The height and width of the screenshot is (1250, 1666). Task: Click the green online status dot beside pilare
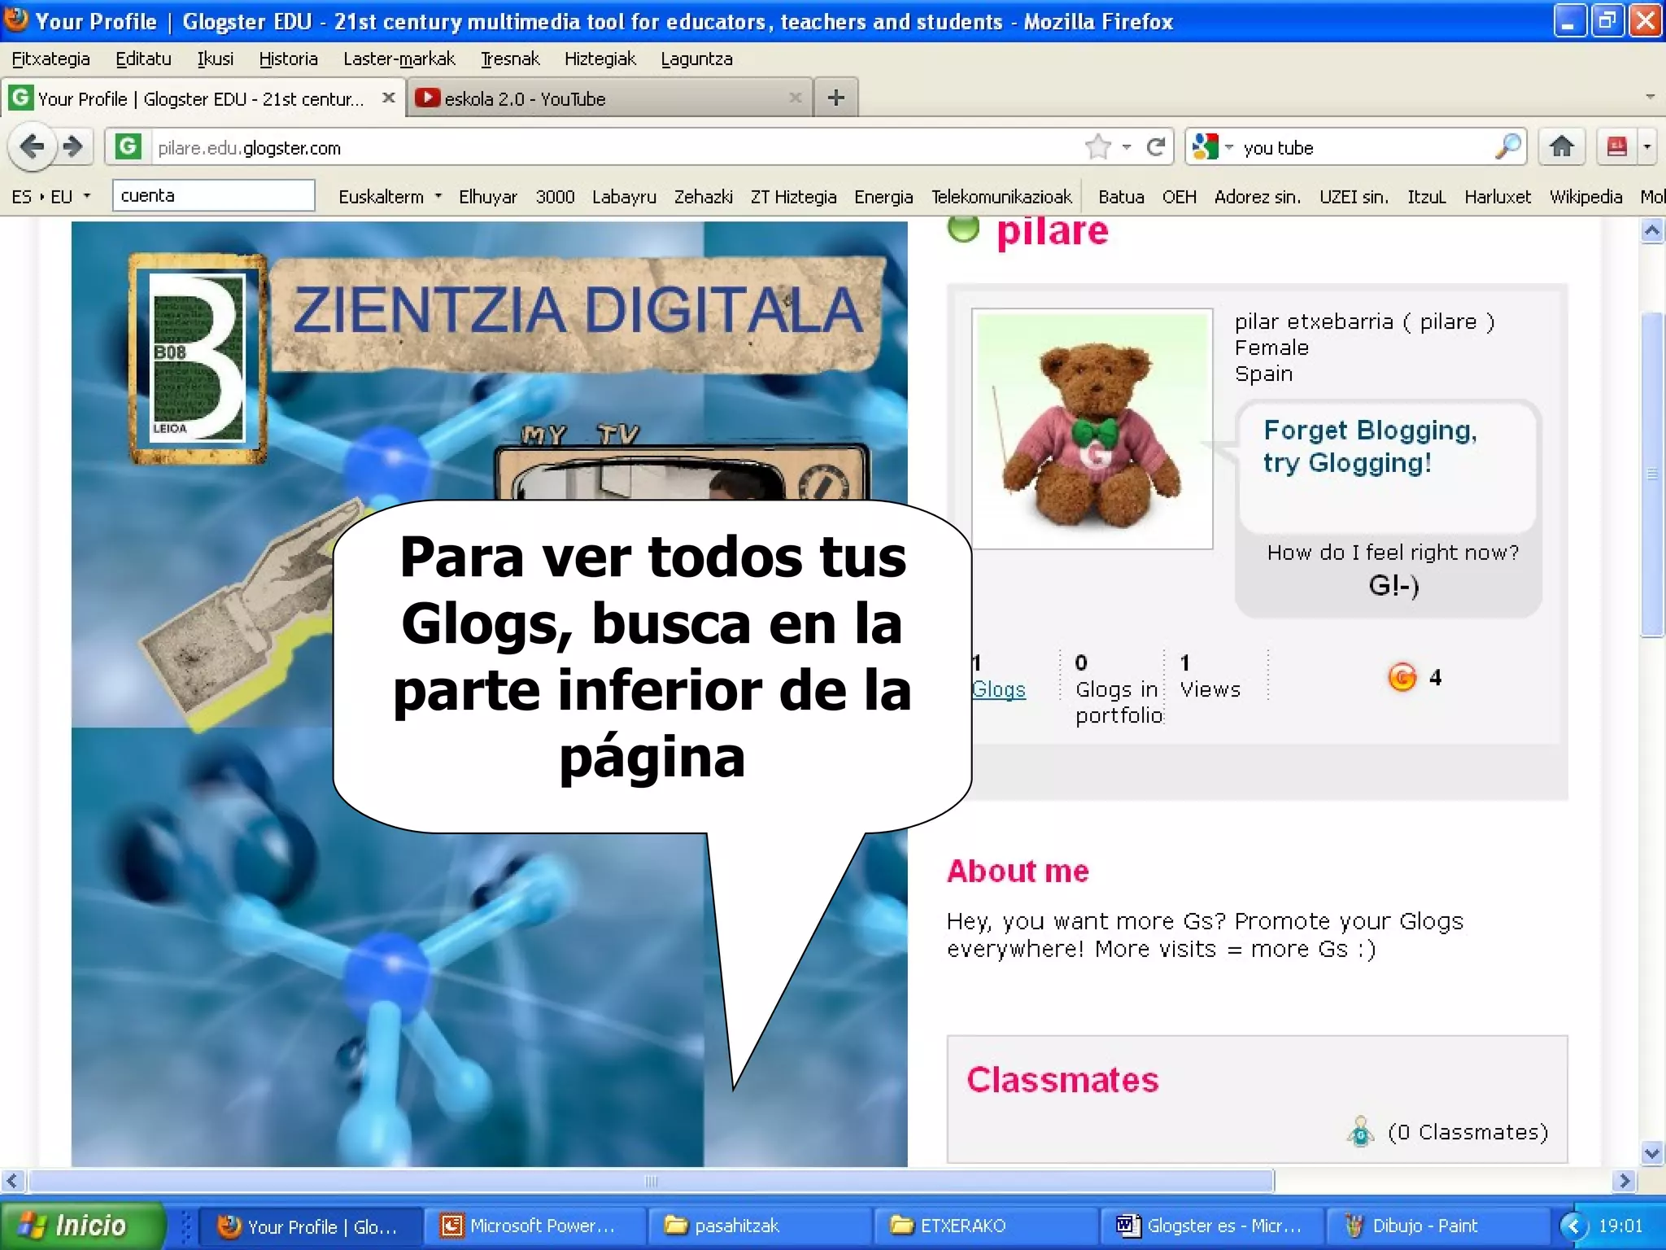click(x=963, y=228)
